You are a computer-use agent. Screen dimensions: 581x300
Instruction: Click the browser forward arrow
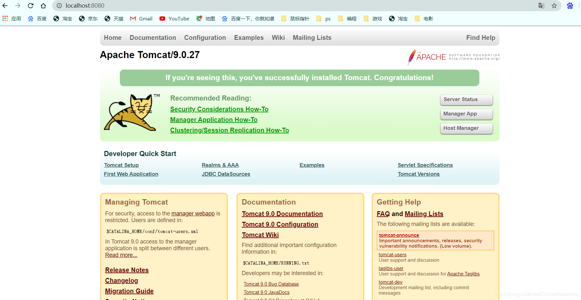point(18,6)
